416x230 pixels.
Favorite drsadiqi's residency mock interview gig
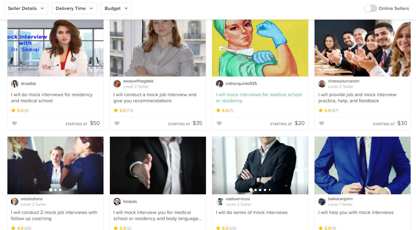[14, 123]
